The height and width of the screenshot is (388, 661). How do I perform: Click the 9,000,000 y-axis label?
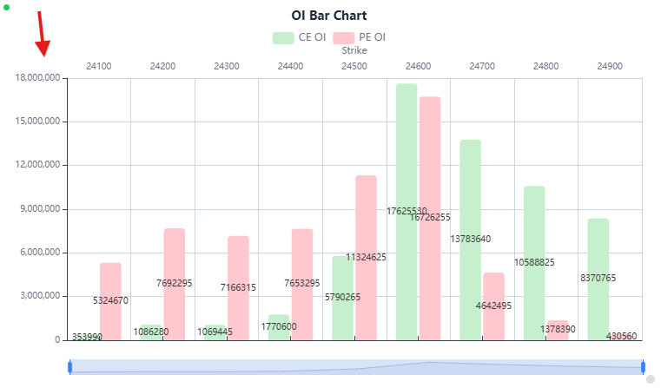pyautogui.click(x=40, y=209)
